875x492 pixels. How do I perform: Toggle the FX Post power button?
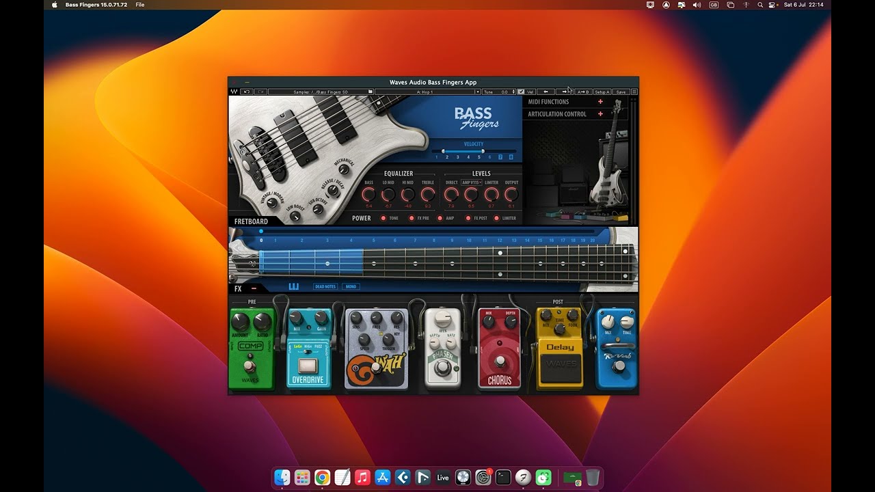468,218
